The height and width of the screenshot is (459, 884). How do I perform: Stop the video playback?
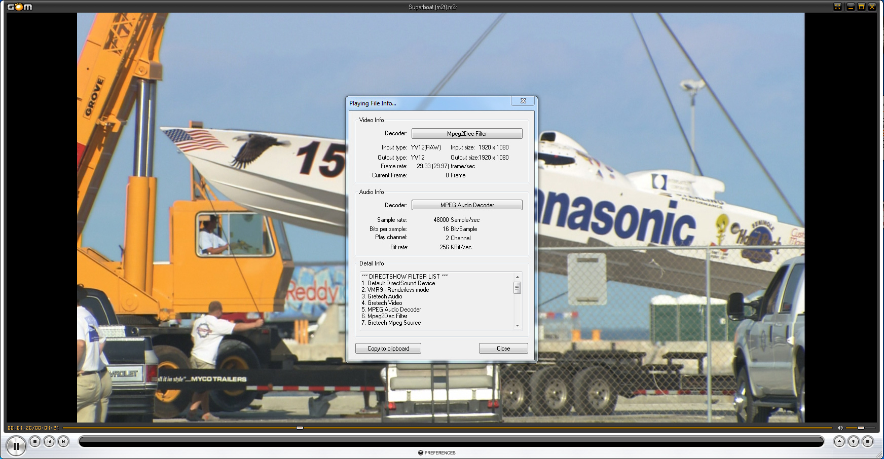35,442
